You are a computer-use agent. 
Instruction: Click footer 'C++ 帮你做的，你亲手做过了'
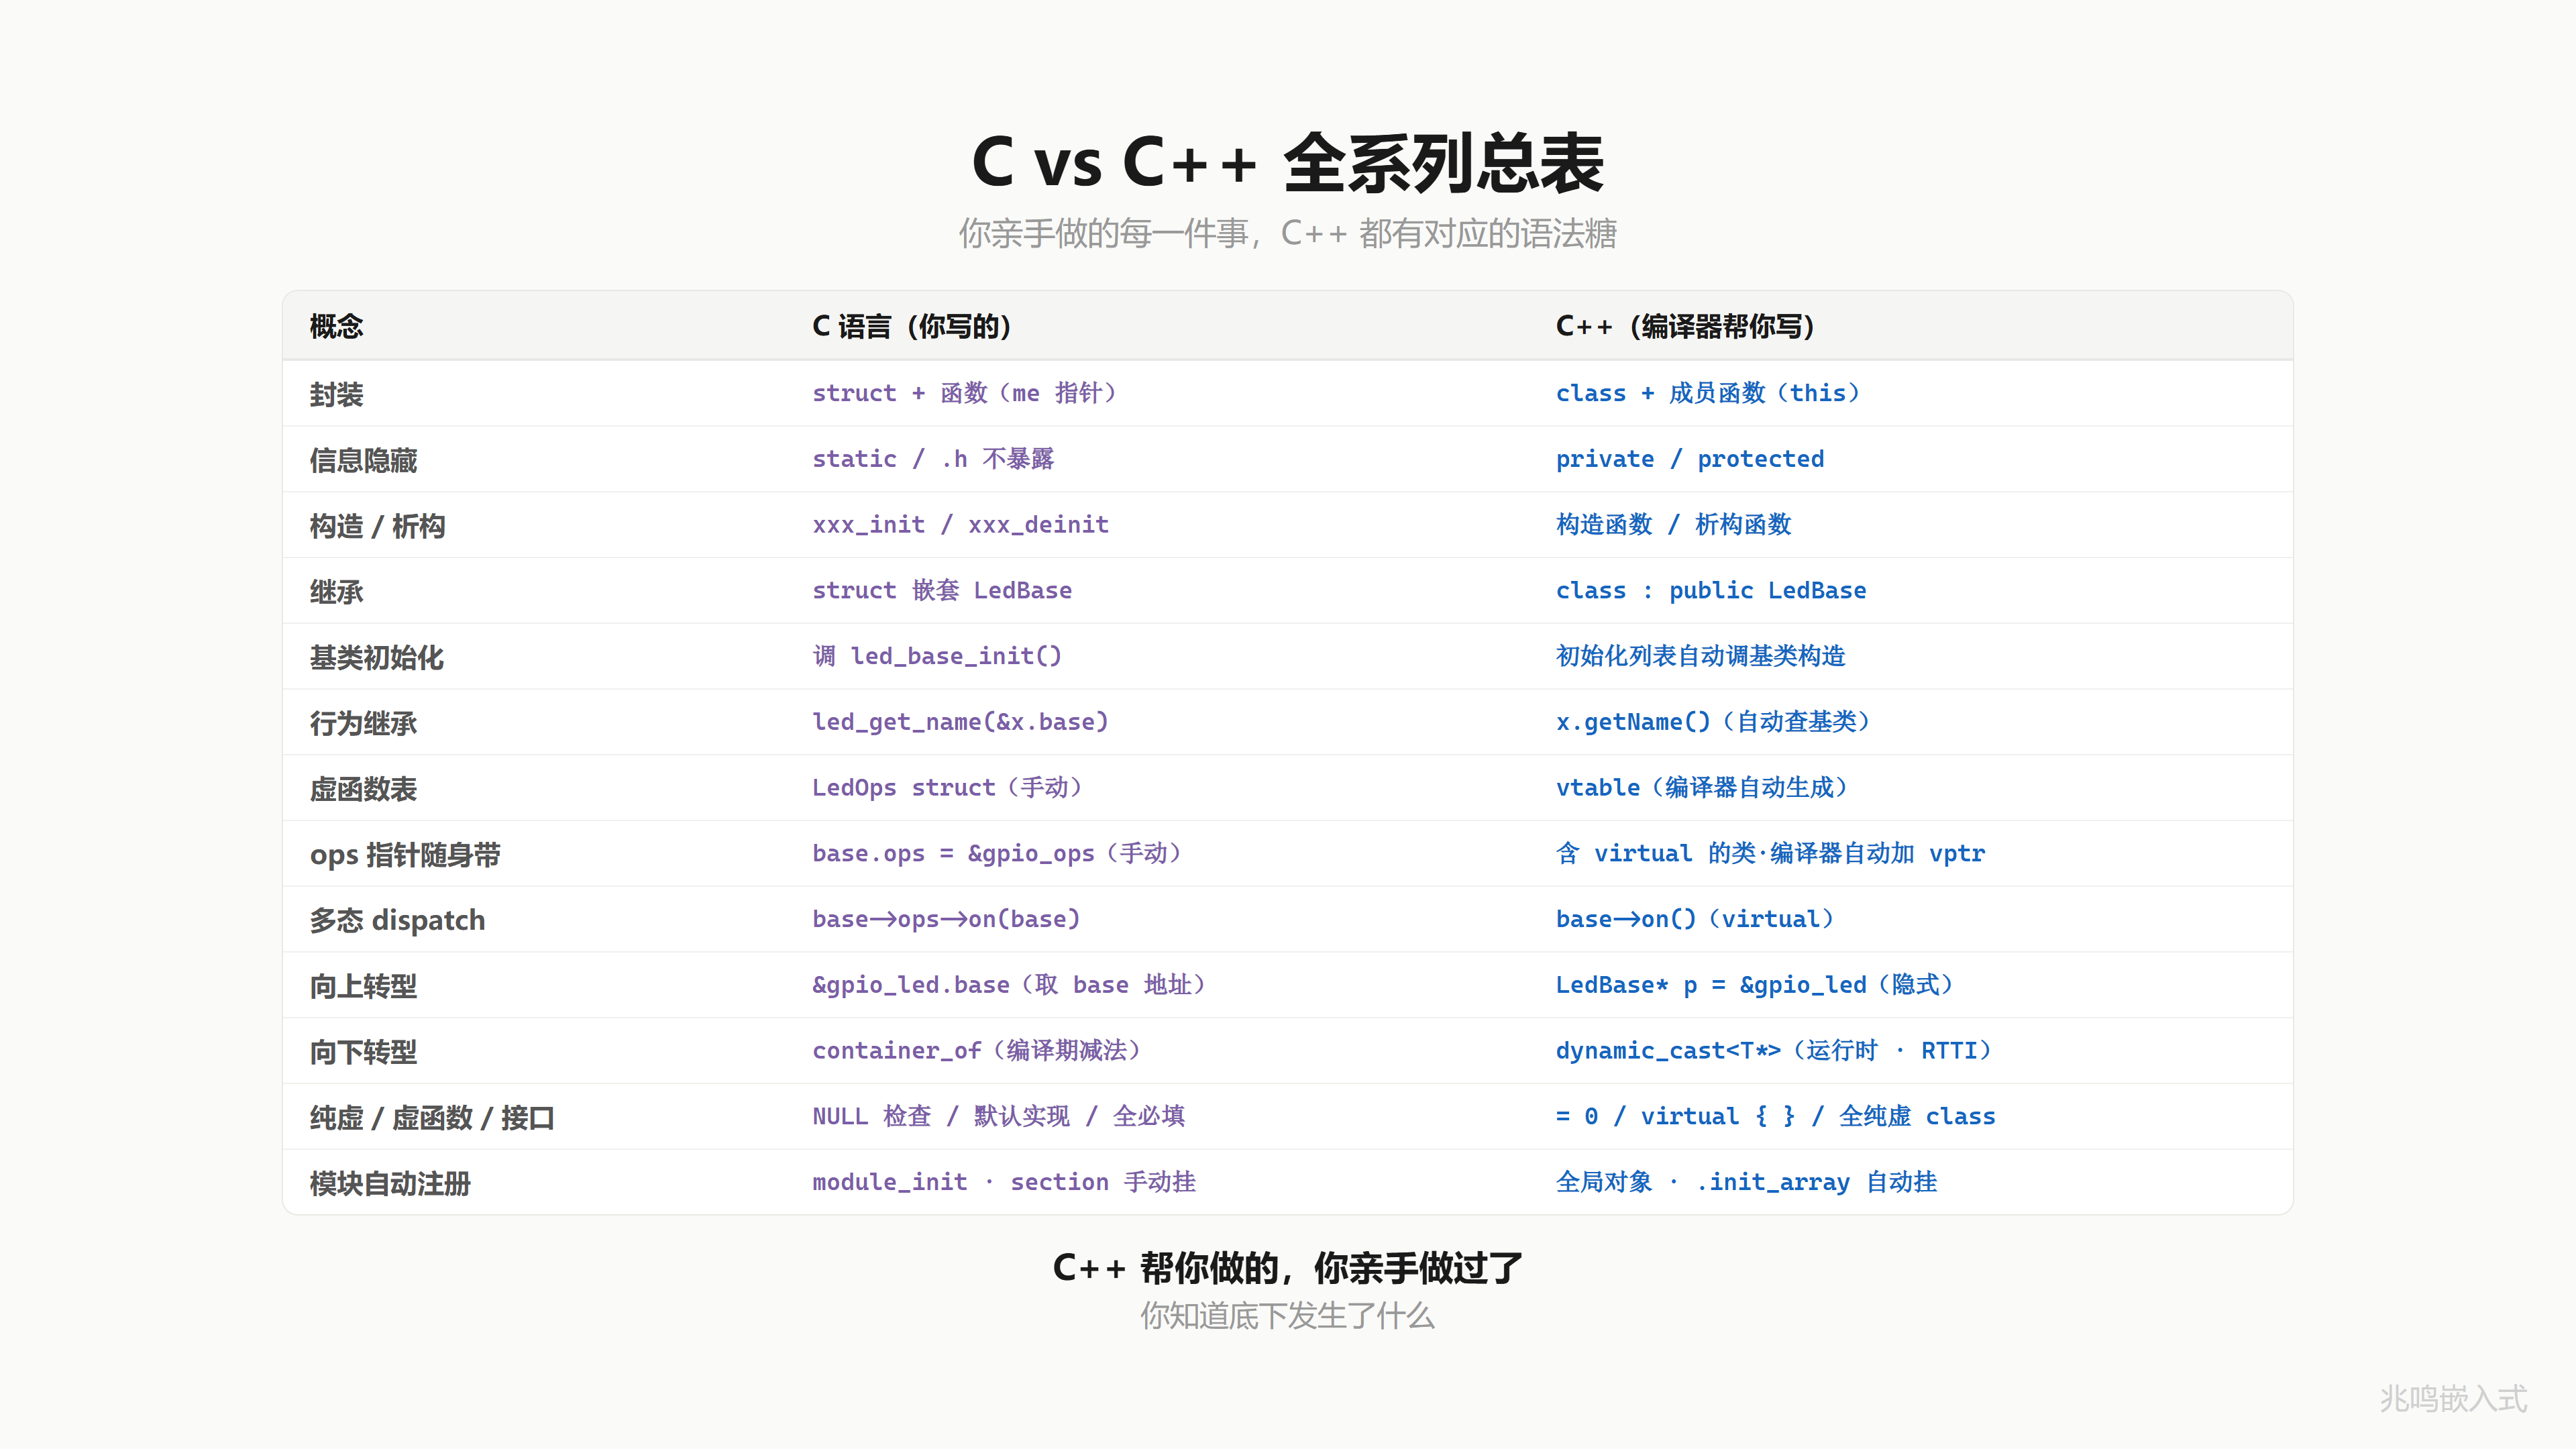pyautogui.click(x=1288, y=1268)
